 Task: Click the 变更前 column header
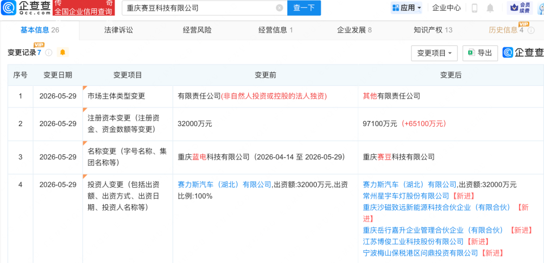coord(265,75)
